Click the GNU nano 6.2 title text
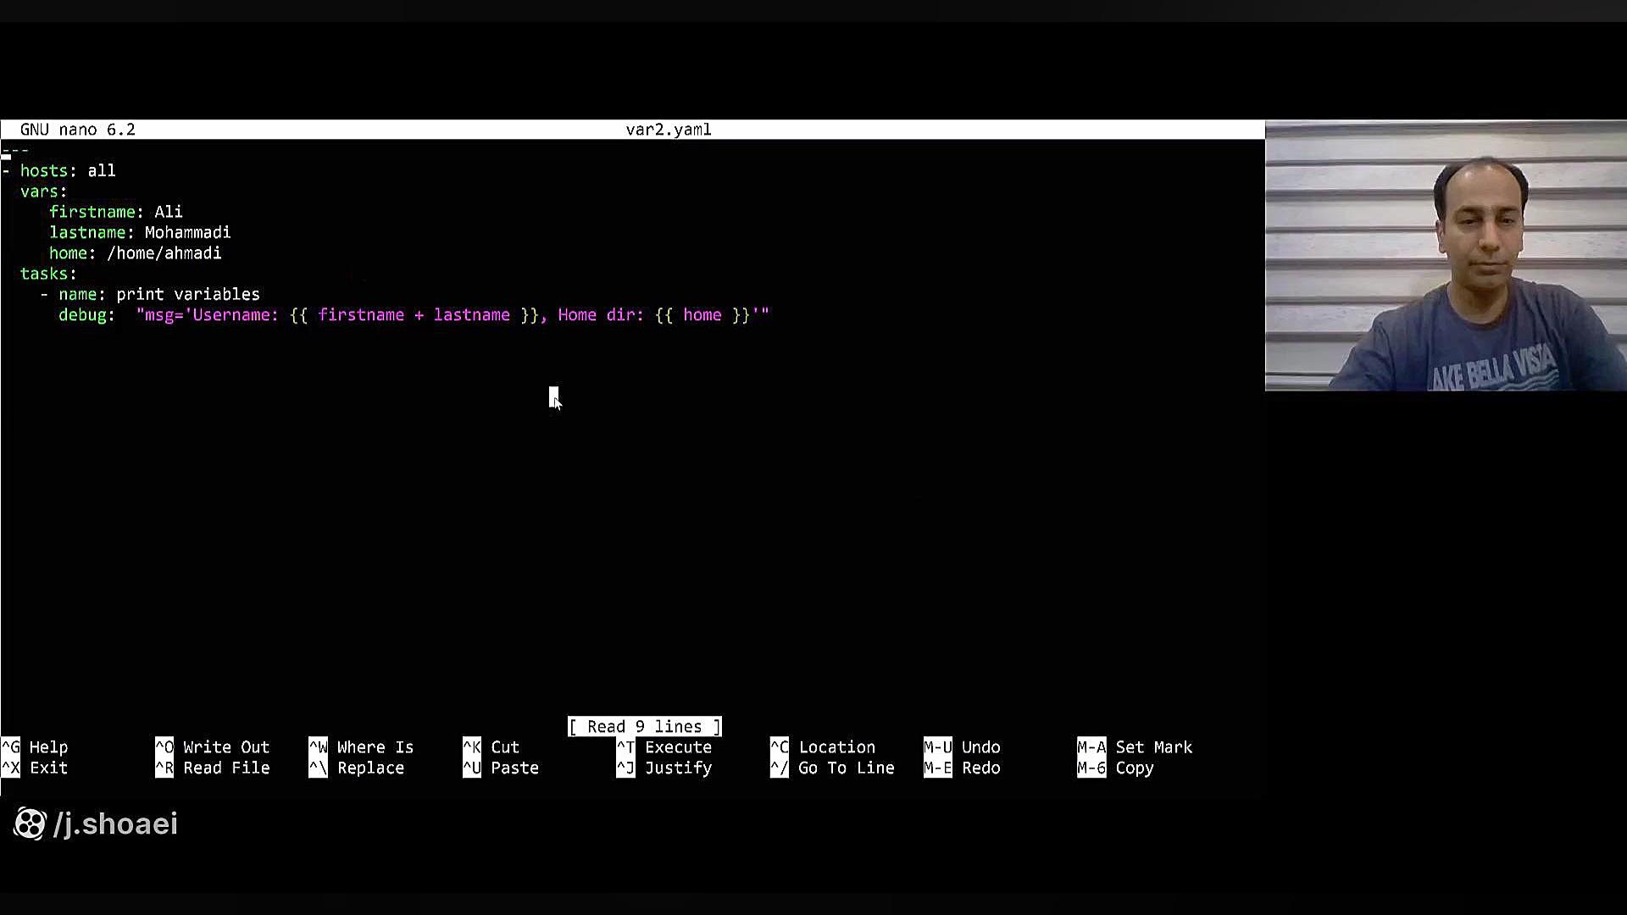 tap(78, 130)
